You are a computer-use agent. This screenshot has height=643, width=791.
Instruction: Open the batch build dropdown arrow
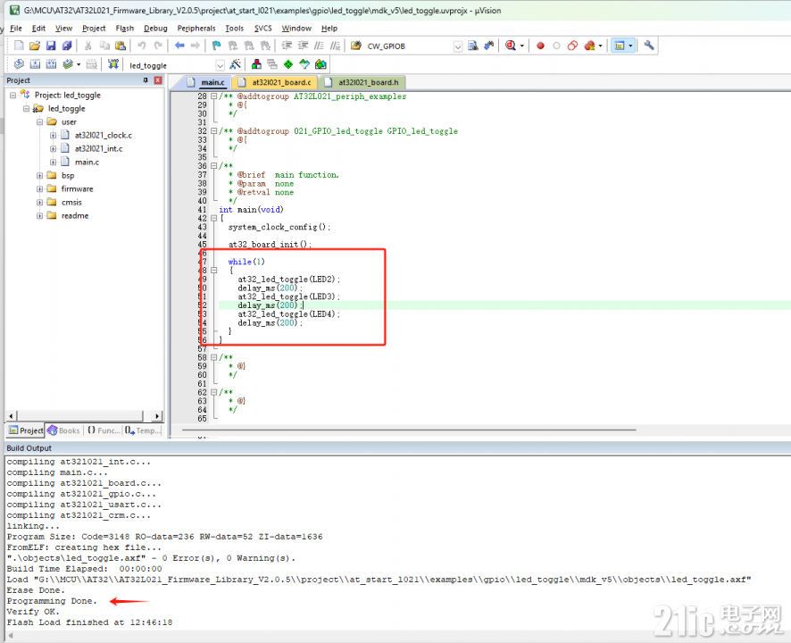[79, 64]
